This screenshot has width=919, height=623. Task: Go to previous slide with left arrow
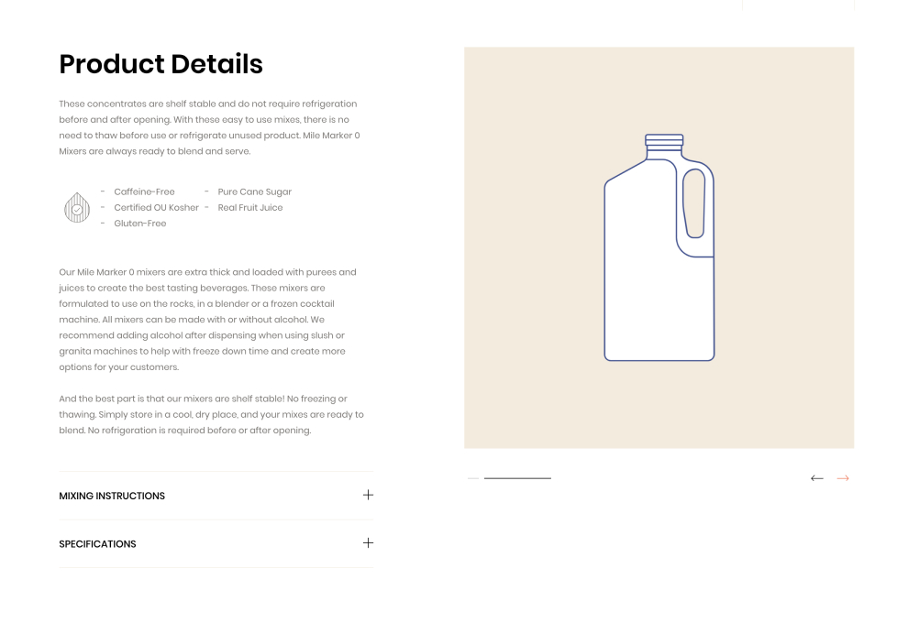(x=817, y=478)
